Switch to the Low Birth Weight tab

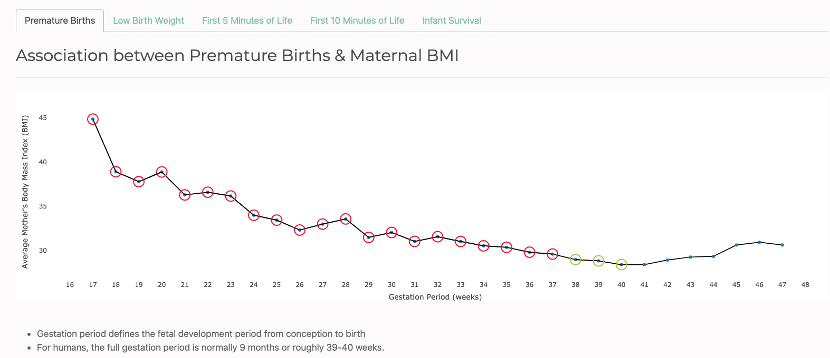(149, 21)
